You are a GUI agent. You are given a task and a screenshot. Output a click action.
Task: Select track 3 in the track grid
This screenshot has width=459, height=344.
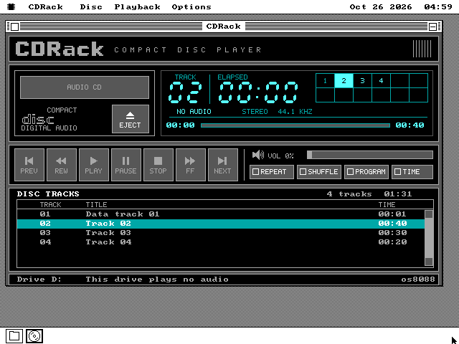point(362,81)
